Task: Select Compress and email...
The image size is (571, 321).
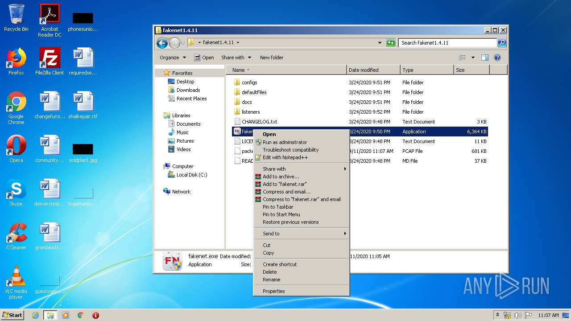Action: [x=301, y=192]
